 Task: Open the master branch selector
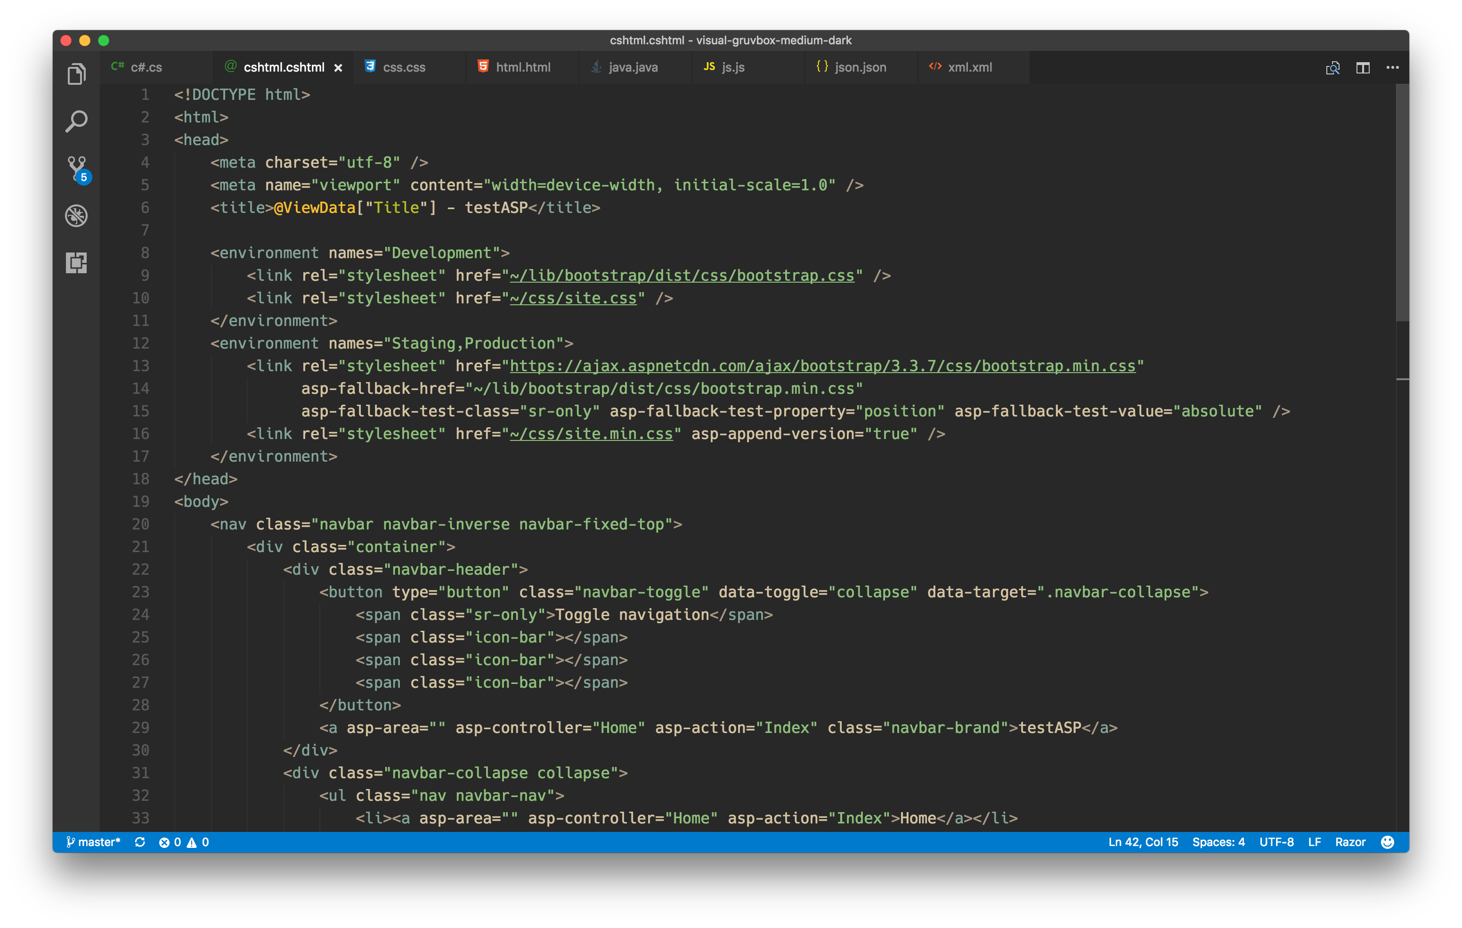(94, 842)
